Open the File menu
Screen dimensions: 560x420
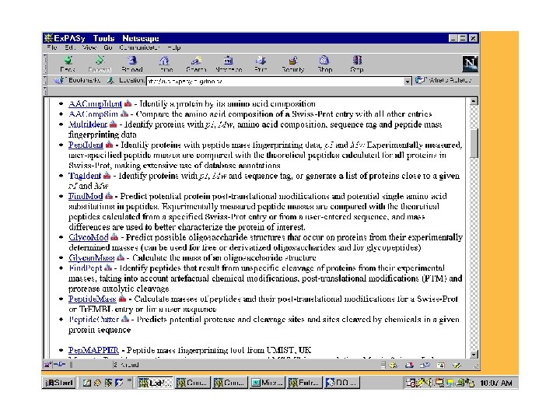52,47
